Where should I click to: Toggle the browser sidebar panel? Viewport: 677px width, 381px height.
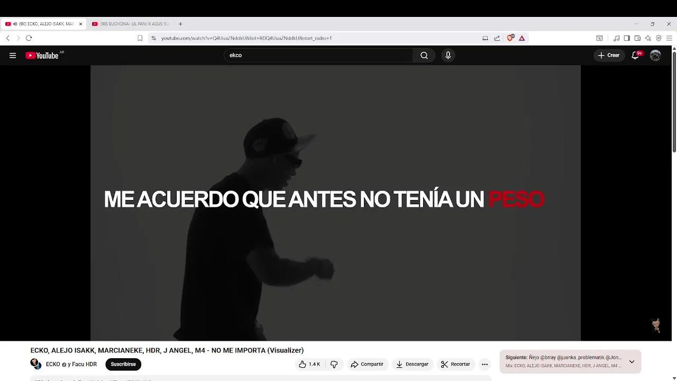[627, 38]
